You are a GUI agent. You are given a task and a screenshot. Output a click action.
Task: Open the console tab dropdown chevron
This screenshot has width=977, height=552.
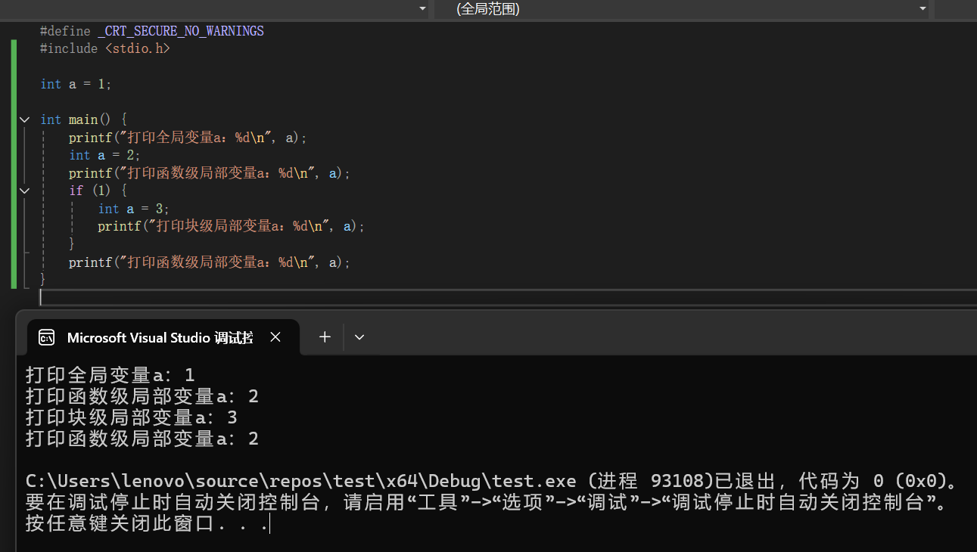pyautogui.click(x=359, y=337)
